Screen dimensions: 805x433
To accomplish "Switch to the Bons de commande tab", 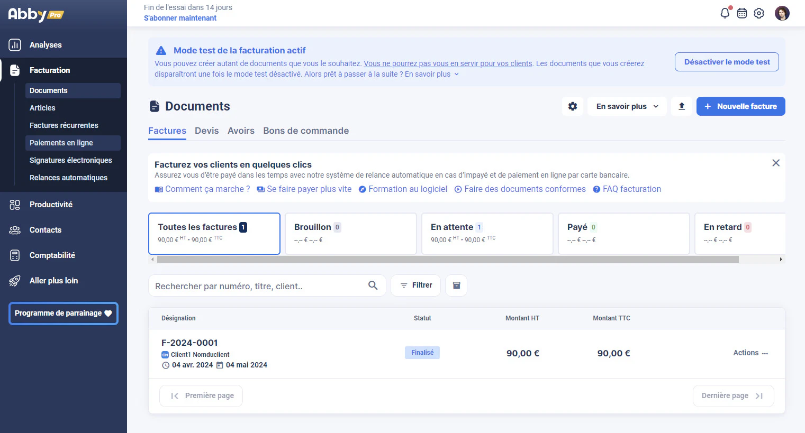I will tap(306, 131).
